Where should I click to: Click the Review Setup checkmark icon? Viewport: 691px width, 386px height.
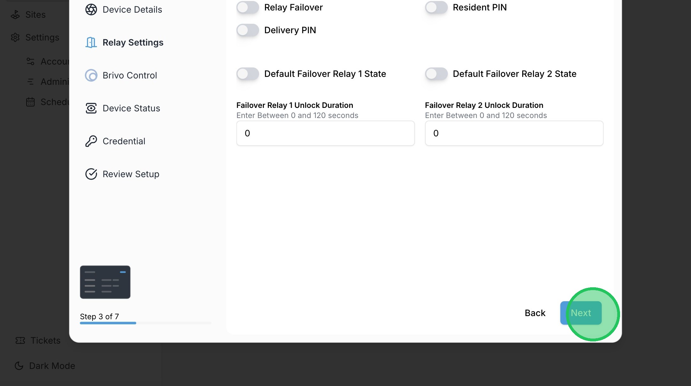click(x=91, y=174)
